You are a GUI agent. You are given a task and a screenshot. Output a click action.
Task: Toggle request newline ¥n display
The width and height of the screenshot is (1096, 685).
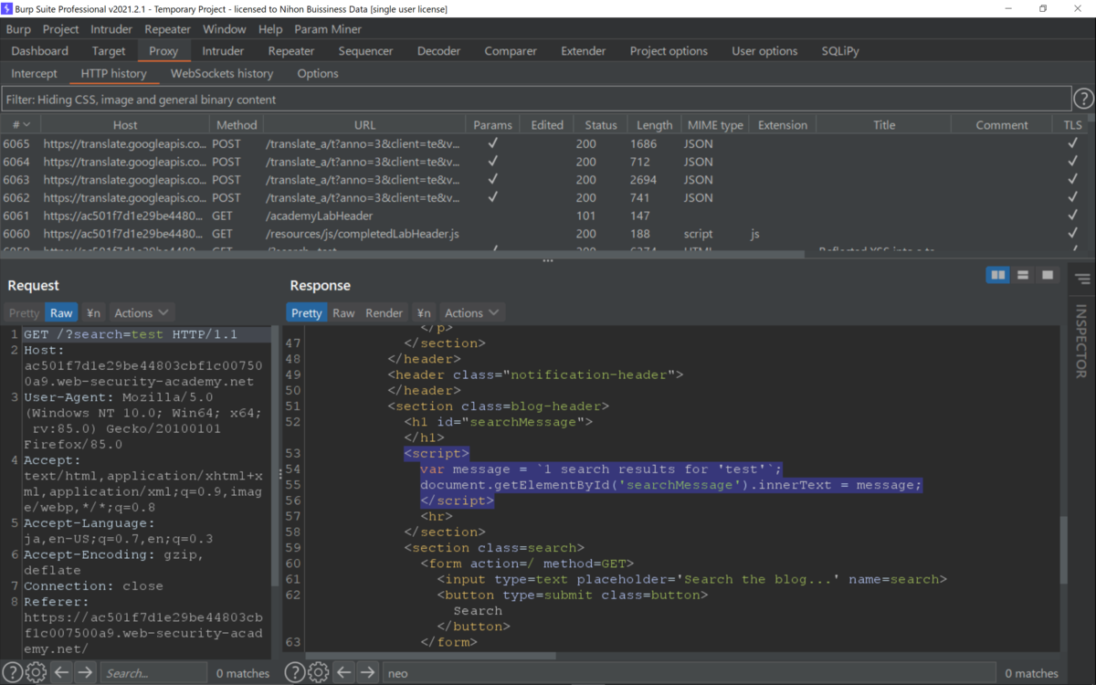pyautogui.click(x=93, y=312)
